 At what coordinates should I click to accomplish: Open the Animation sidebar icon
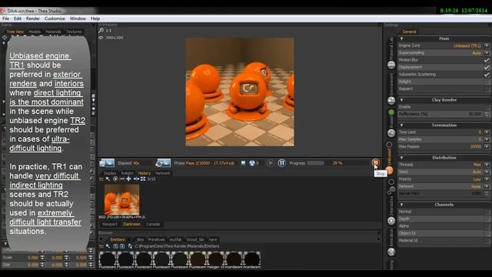coord(391,252)
